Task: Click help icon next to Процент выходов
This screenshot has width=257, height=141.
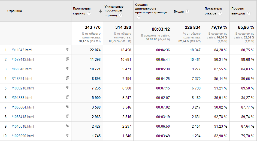Action: [x=249, y=13]
